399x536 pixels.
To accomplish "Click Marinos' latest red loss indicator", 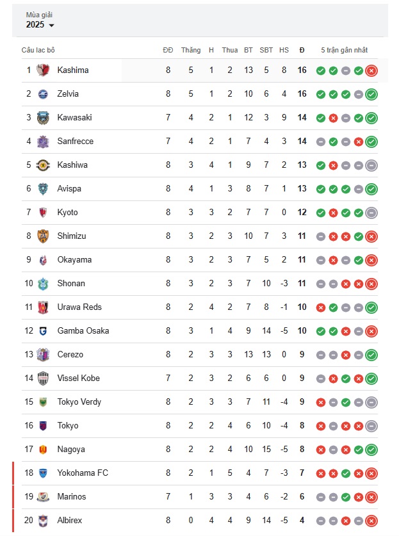I will point(371,497).
